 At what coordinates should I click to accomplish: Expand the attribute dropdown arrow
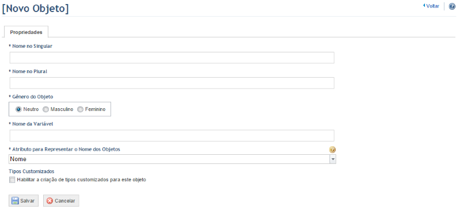pos(333,159)
